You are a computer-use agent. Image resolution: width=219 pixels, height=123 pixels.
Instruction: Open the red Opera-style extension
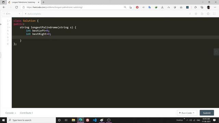pyautogui.click(x=137, y=7)
